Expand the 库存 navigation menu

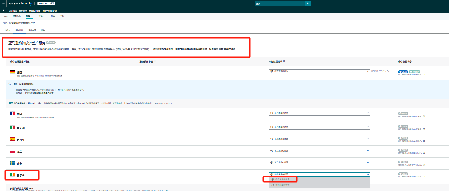pos(29,16)
